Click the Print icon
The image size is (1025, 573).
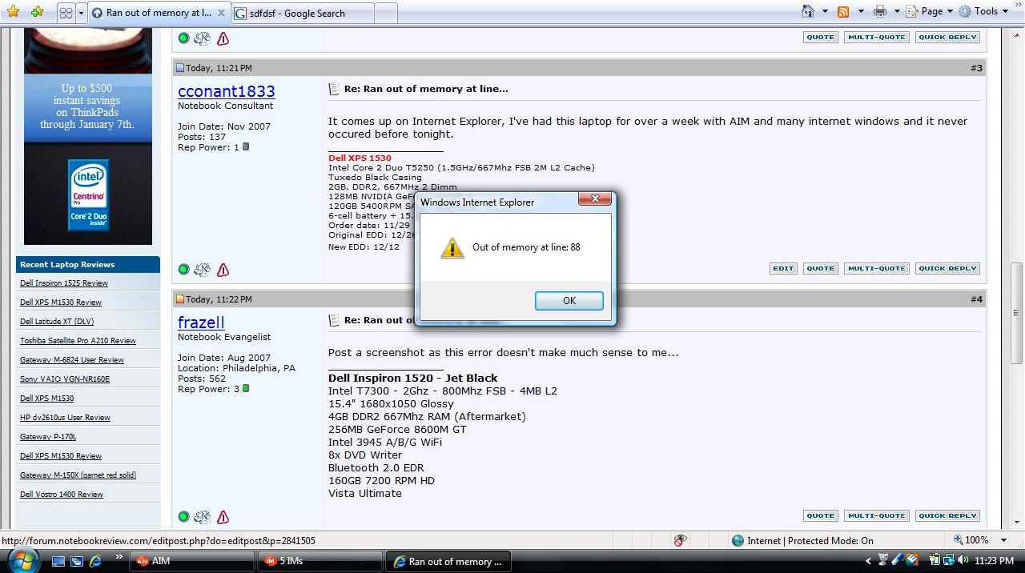click(x=880, y=11)
